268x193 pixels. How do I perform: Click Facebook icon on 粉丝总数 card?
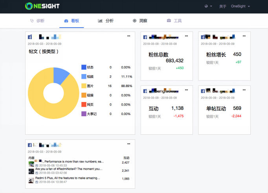coord(145,37)
